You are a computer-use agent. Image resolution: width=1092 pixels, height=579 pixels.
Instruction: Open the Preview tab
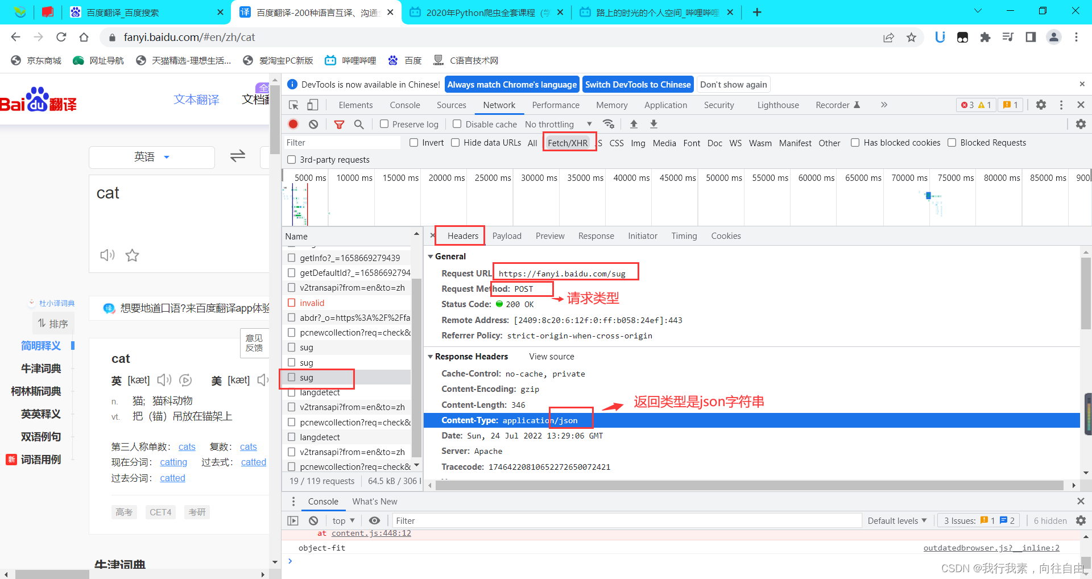pyautogui.click(x=550, y=236)
